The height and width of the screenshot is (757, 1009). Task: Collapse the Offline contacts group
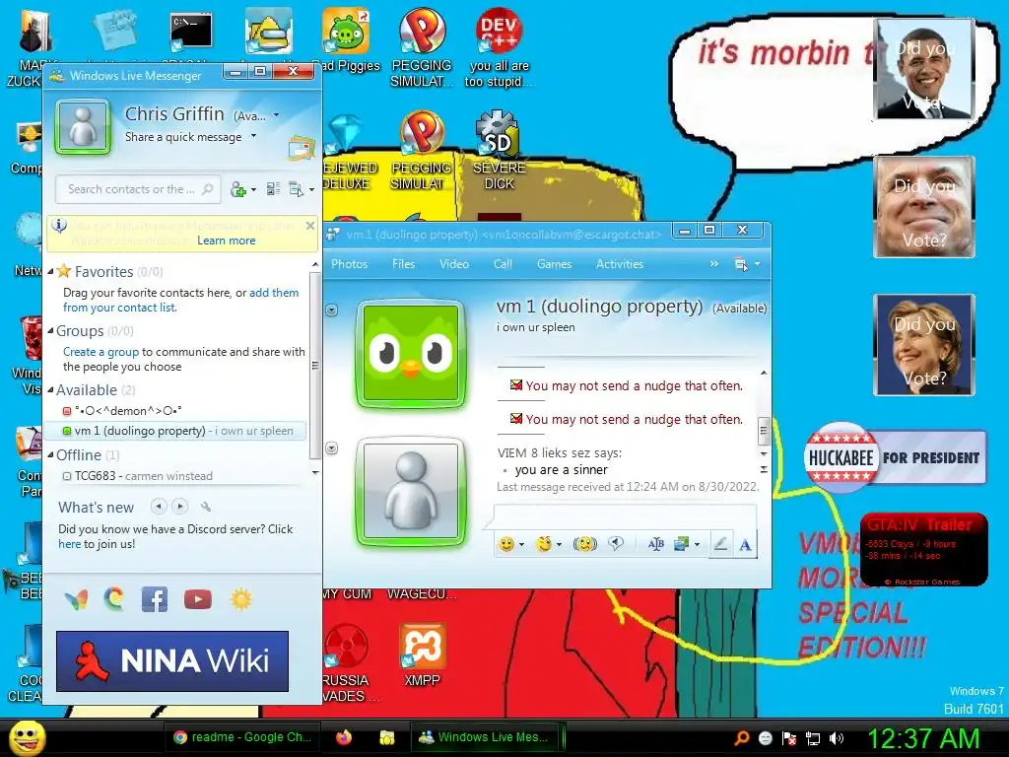point(50,455)
